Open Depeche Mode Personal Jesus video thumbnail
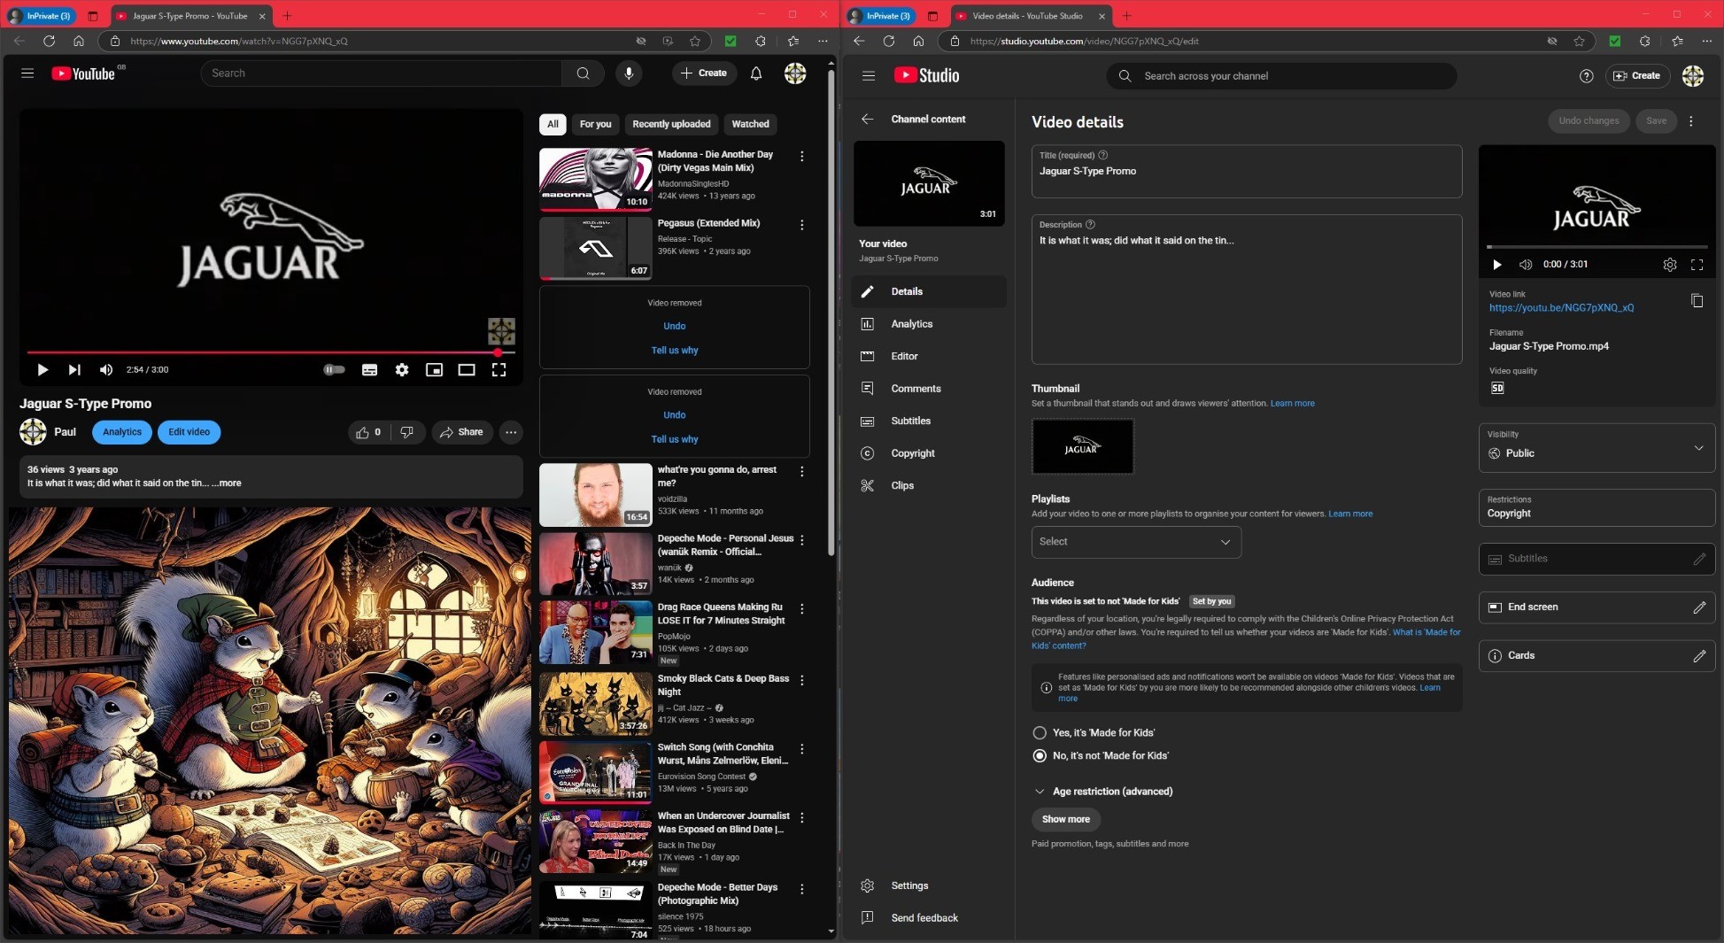 (x=595, y=564)
